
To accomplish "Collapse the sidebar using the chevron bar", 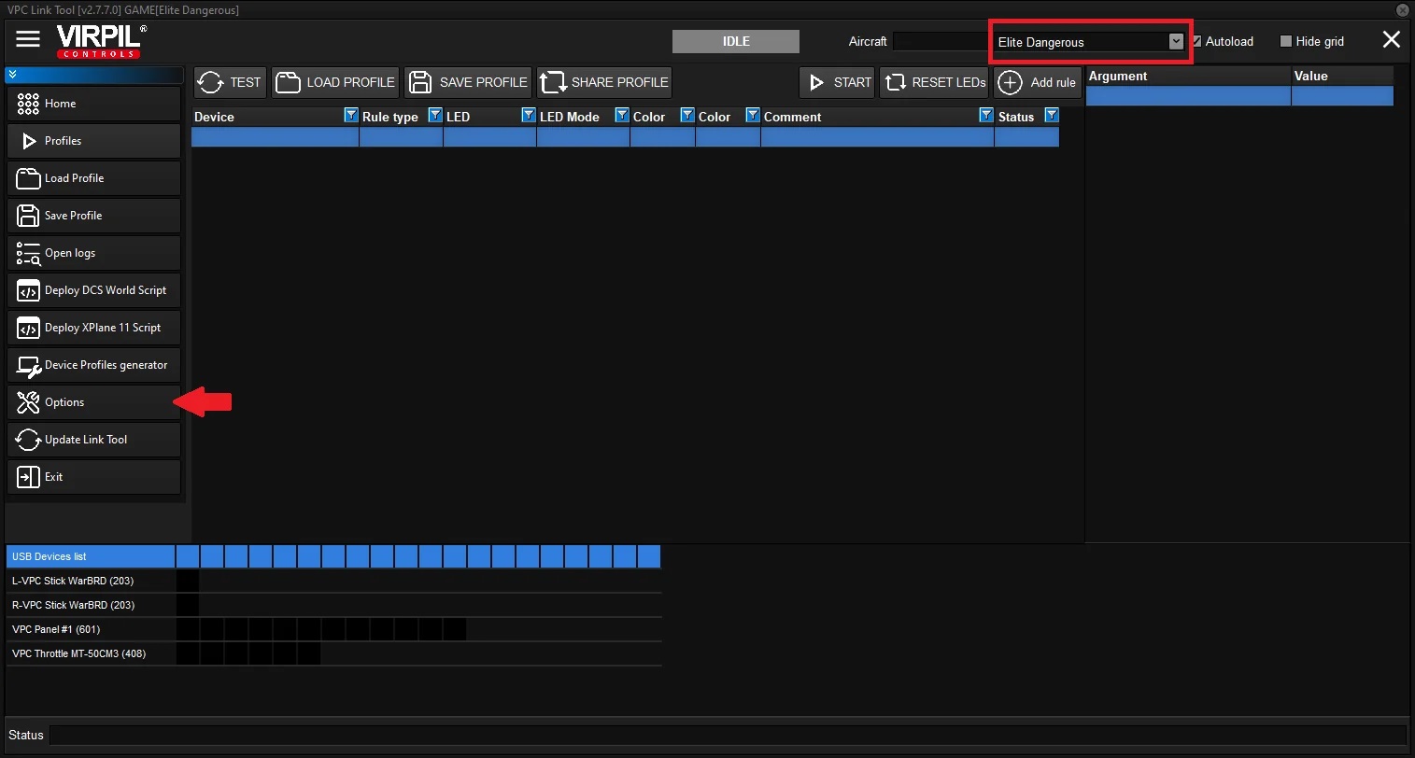I will coord(94,74).
